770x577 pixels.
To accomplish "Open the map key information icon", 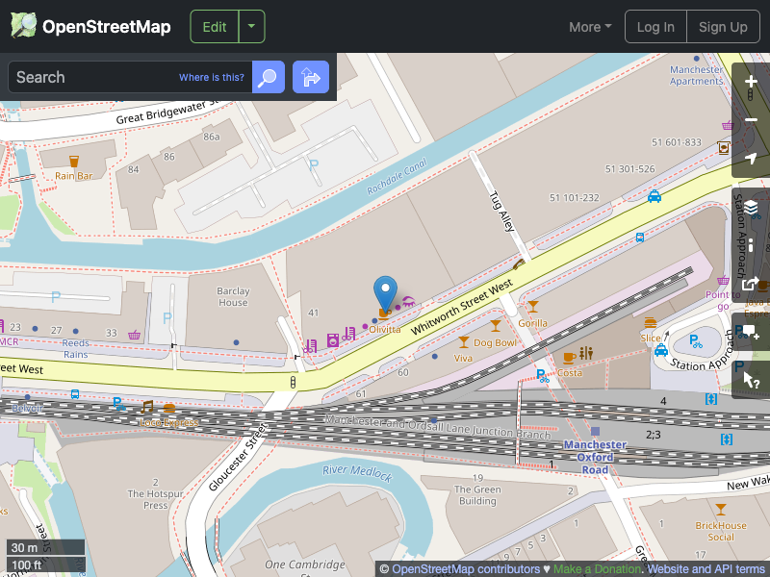I will (751, 247).
